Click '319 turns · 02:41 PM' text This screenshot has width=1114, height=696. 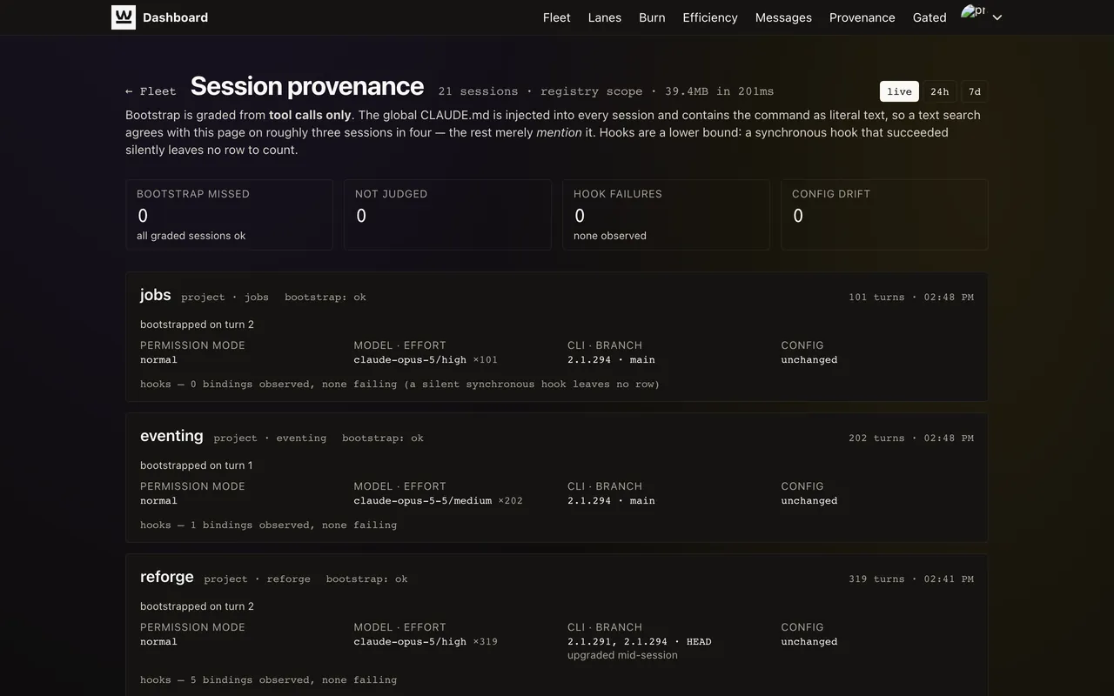coord(911,579)
